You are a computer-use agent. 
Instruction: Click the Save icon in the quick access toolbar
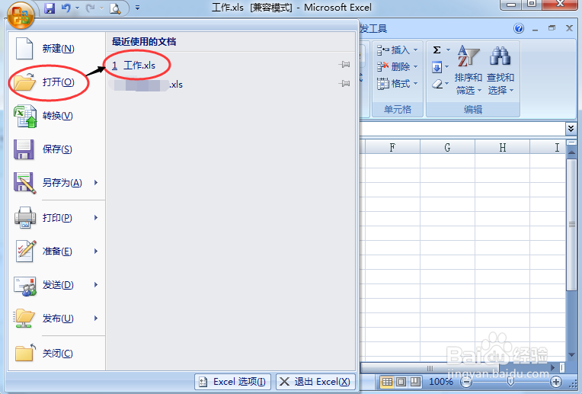coord(50,8)
